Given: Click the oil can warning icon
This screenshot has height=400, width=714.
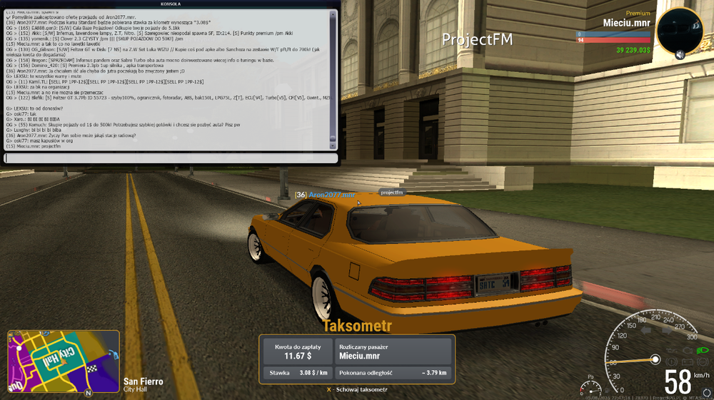Looking at the screenshot, I should point(673,351).
